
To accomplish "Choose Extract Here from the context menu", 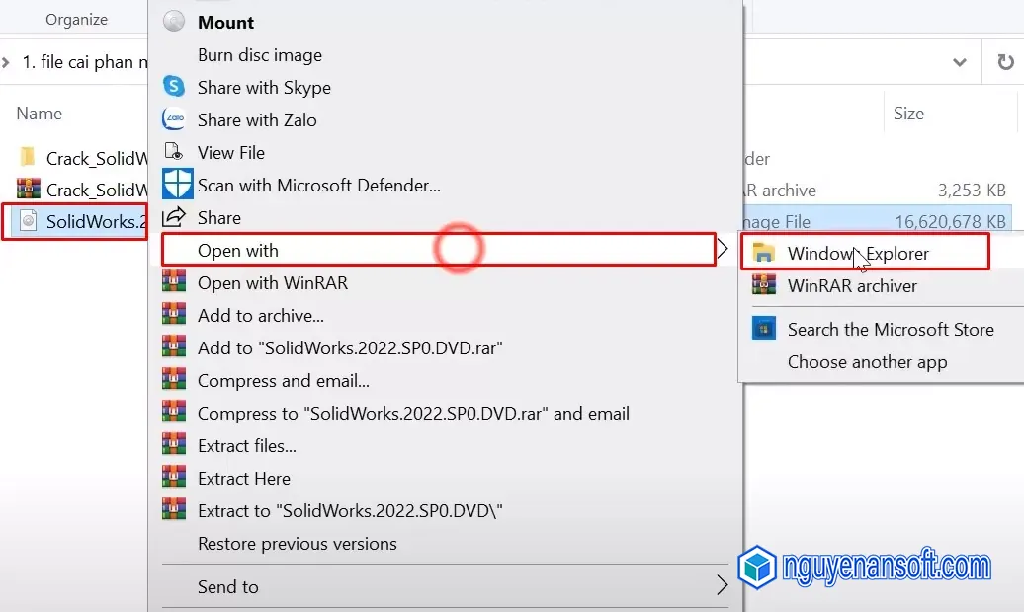I will [x=243, y=479].
